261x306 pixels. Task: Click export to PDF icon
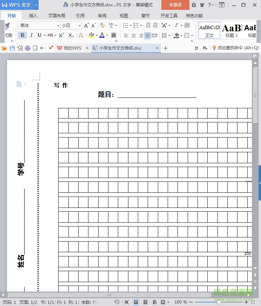(x=20, y=48)
